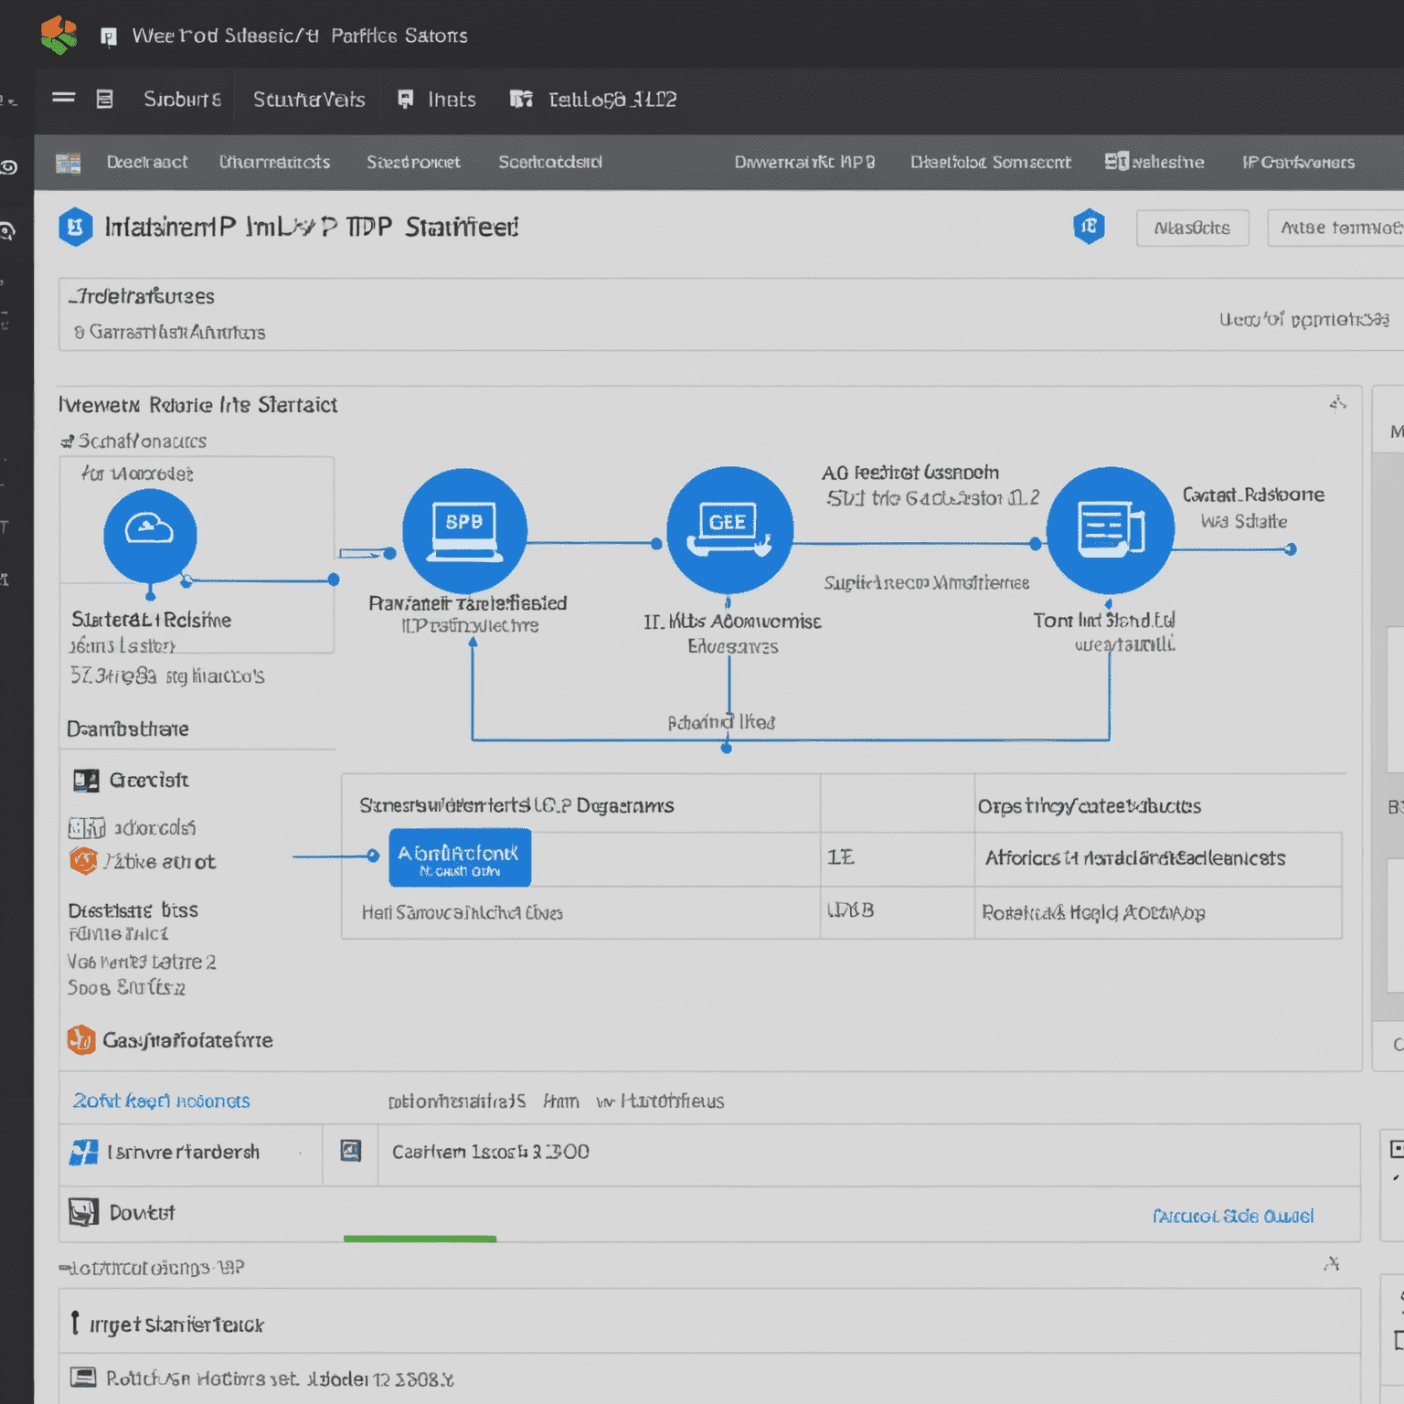
Task: Click the green progress bar under the Dovktst row
Action: click(x=420, y=1239)
